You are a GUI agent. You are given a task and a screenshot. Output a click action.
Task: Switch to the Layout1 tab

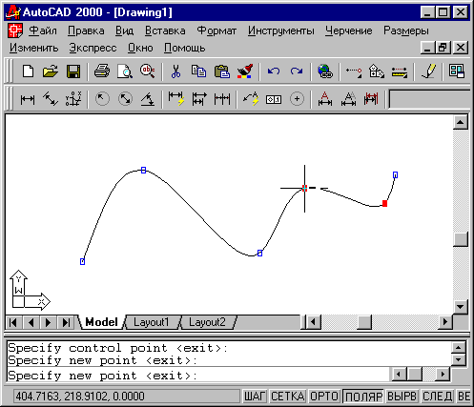pyautogui.click(x=152, y=322)
